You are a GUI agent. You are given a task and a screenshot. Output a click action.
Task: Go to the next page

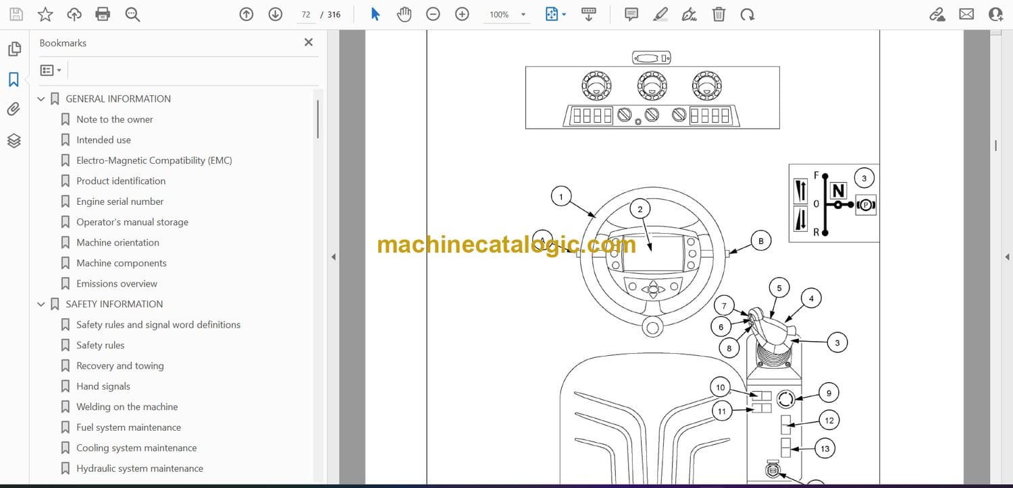click(x=275, y=14)
